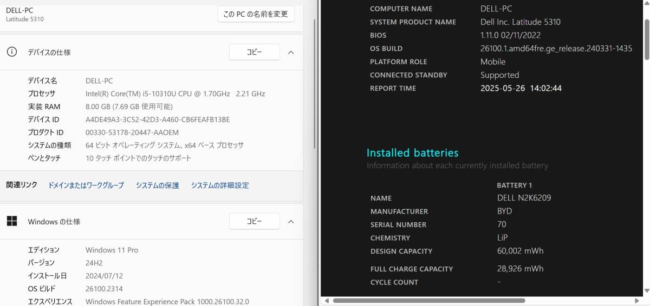Click the system type 64-bit value
Viewport: 650px width, 306px height.
pos(165,145)
